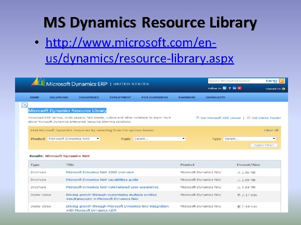Expand the Topic Select dropdown

pos(159,139)
